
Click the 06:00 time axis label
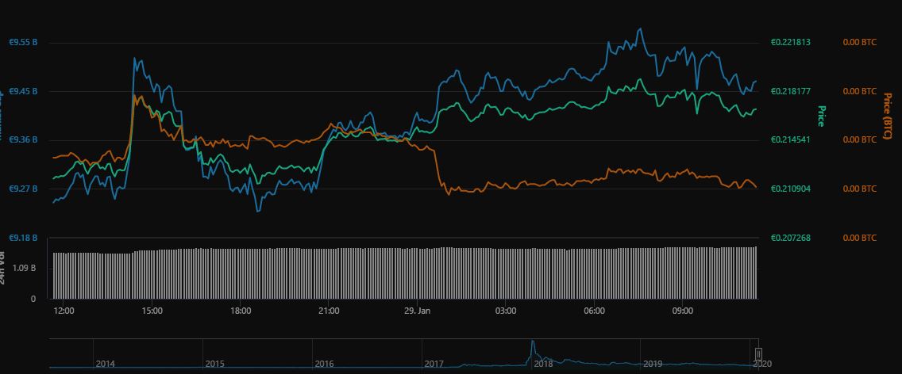point(594,311)
